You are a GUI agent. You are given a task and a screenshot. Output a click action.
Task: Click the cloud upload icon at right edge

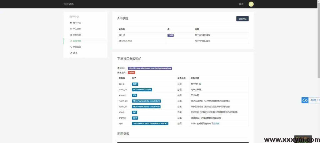pyautogui.click(x=305, y=100)
